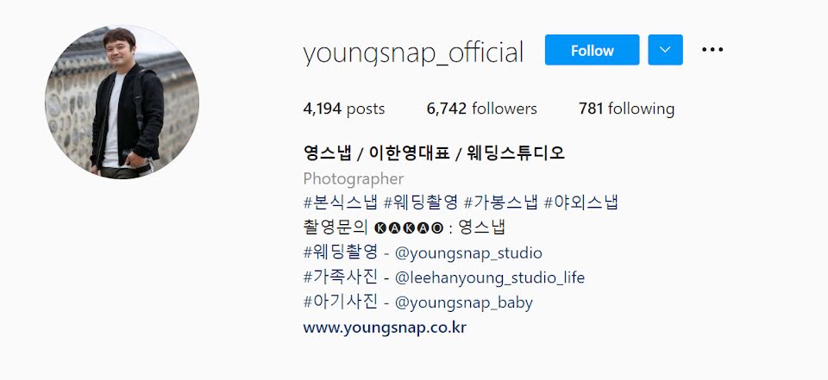The height and width of the screenshot is (380, 828).
Task: Open the 4,194 posts count
Action: 344,109
